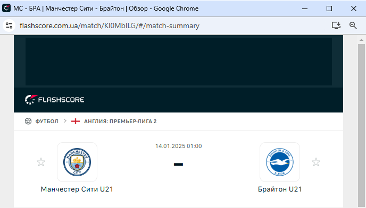Favorite Манчестер Сити U21 with the star
This screenshot has width=366, height=208.
[x=41, y=162]
